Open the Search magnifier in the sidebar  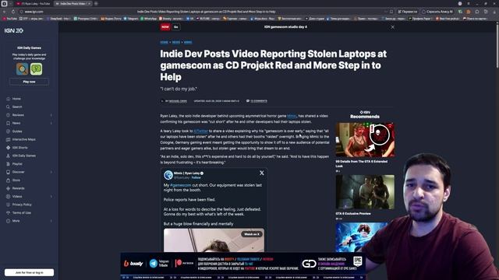8,107
